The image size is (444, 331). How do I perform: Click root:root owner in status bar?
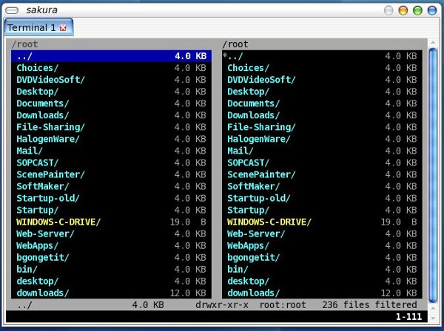[283, 305]
